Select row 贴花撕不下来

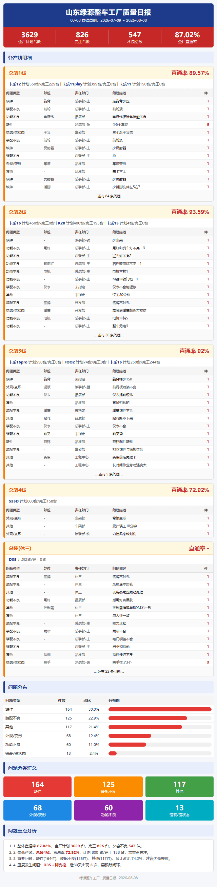[108, 418]
